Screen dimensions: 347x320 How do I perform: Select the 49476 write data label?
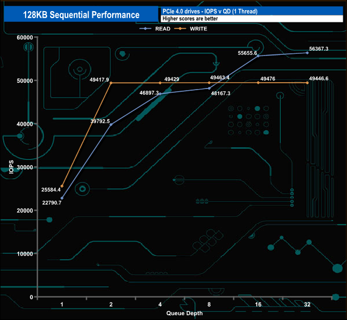point(268,79)
